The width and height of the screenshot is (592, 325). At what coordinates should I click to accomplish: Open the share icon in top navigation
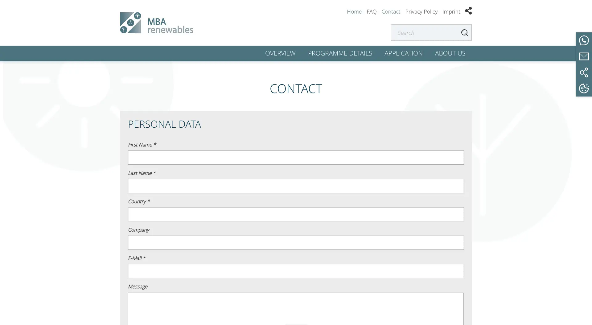(x=468, y=11)
